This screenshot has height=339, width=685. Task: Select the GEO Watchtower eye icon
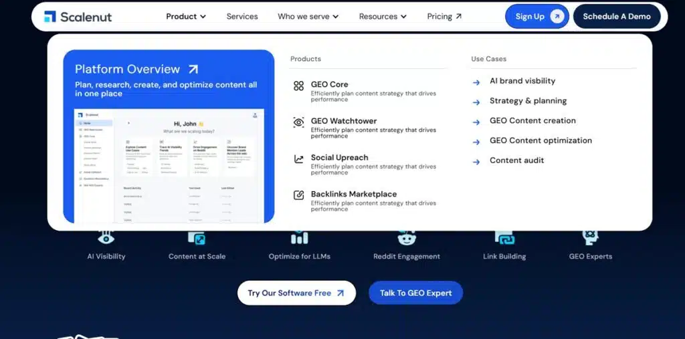[298, 122]
